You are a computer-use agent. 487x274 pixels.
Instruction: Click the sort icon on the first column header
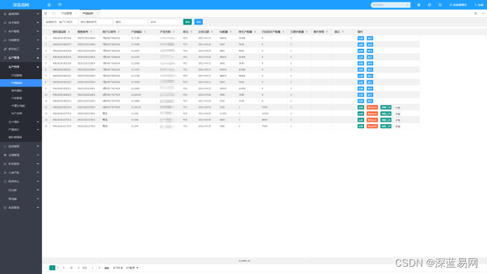[69, 32]
